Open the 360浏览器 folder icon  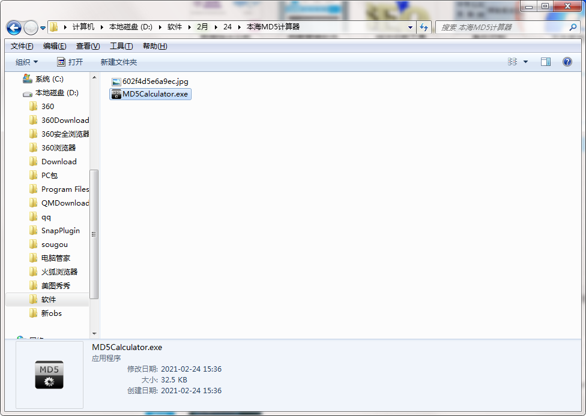pos(33,147)
